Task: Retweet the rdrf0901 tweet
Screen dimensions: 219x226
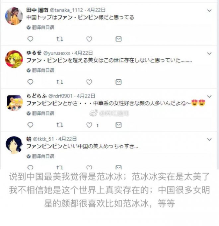Action: tap(60, 125)
